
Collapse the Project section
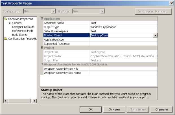pyautogui.click(x=42, y=48)
